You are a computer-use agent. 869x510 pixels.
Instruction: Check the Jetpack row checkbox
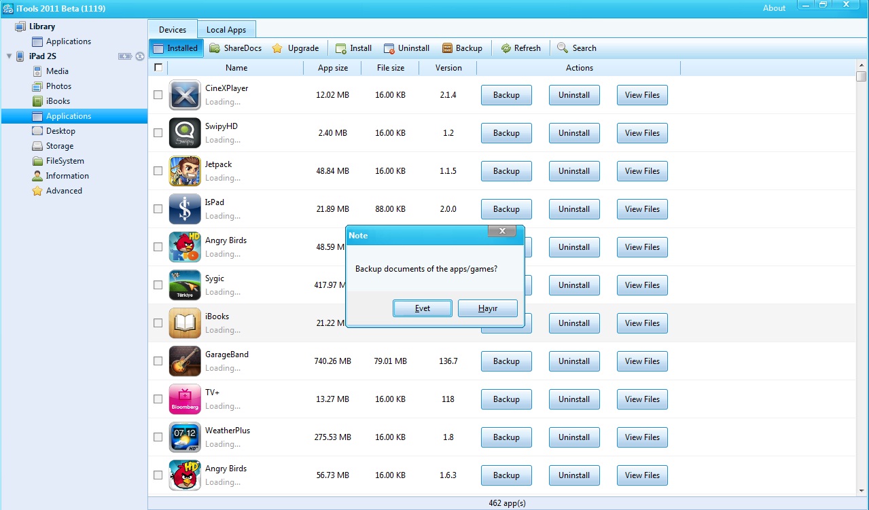tap(158, 171)
